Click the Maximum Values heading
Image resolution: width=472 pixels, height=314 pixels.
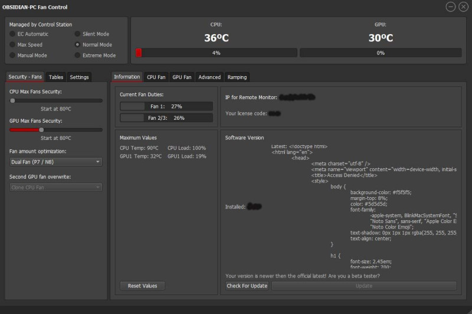click(138, 138)
